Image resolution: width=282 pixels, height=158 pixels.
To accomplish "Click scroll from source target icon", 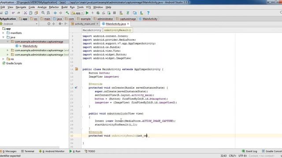I will coord(49,24).
